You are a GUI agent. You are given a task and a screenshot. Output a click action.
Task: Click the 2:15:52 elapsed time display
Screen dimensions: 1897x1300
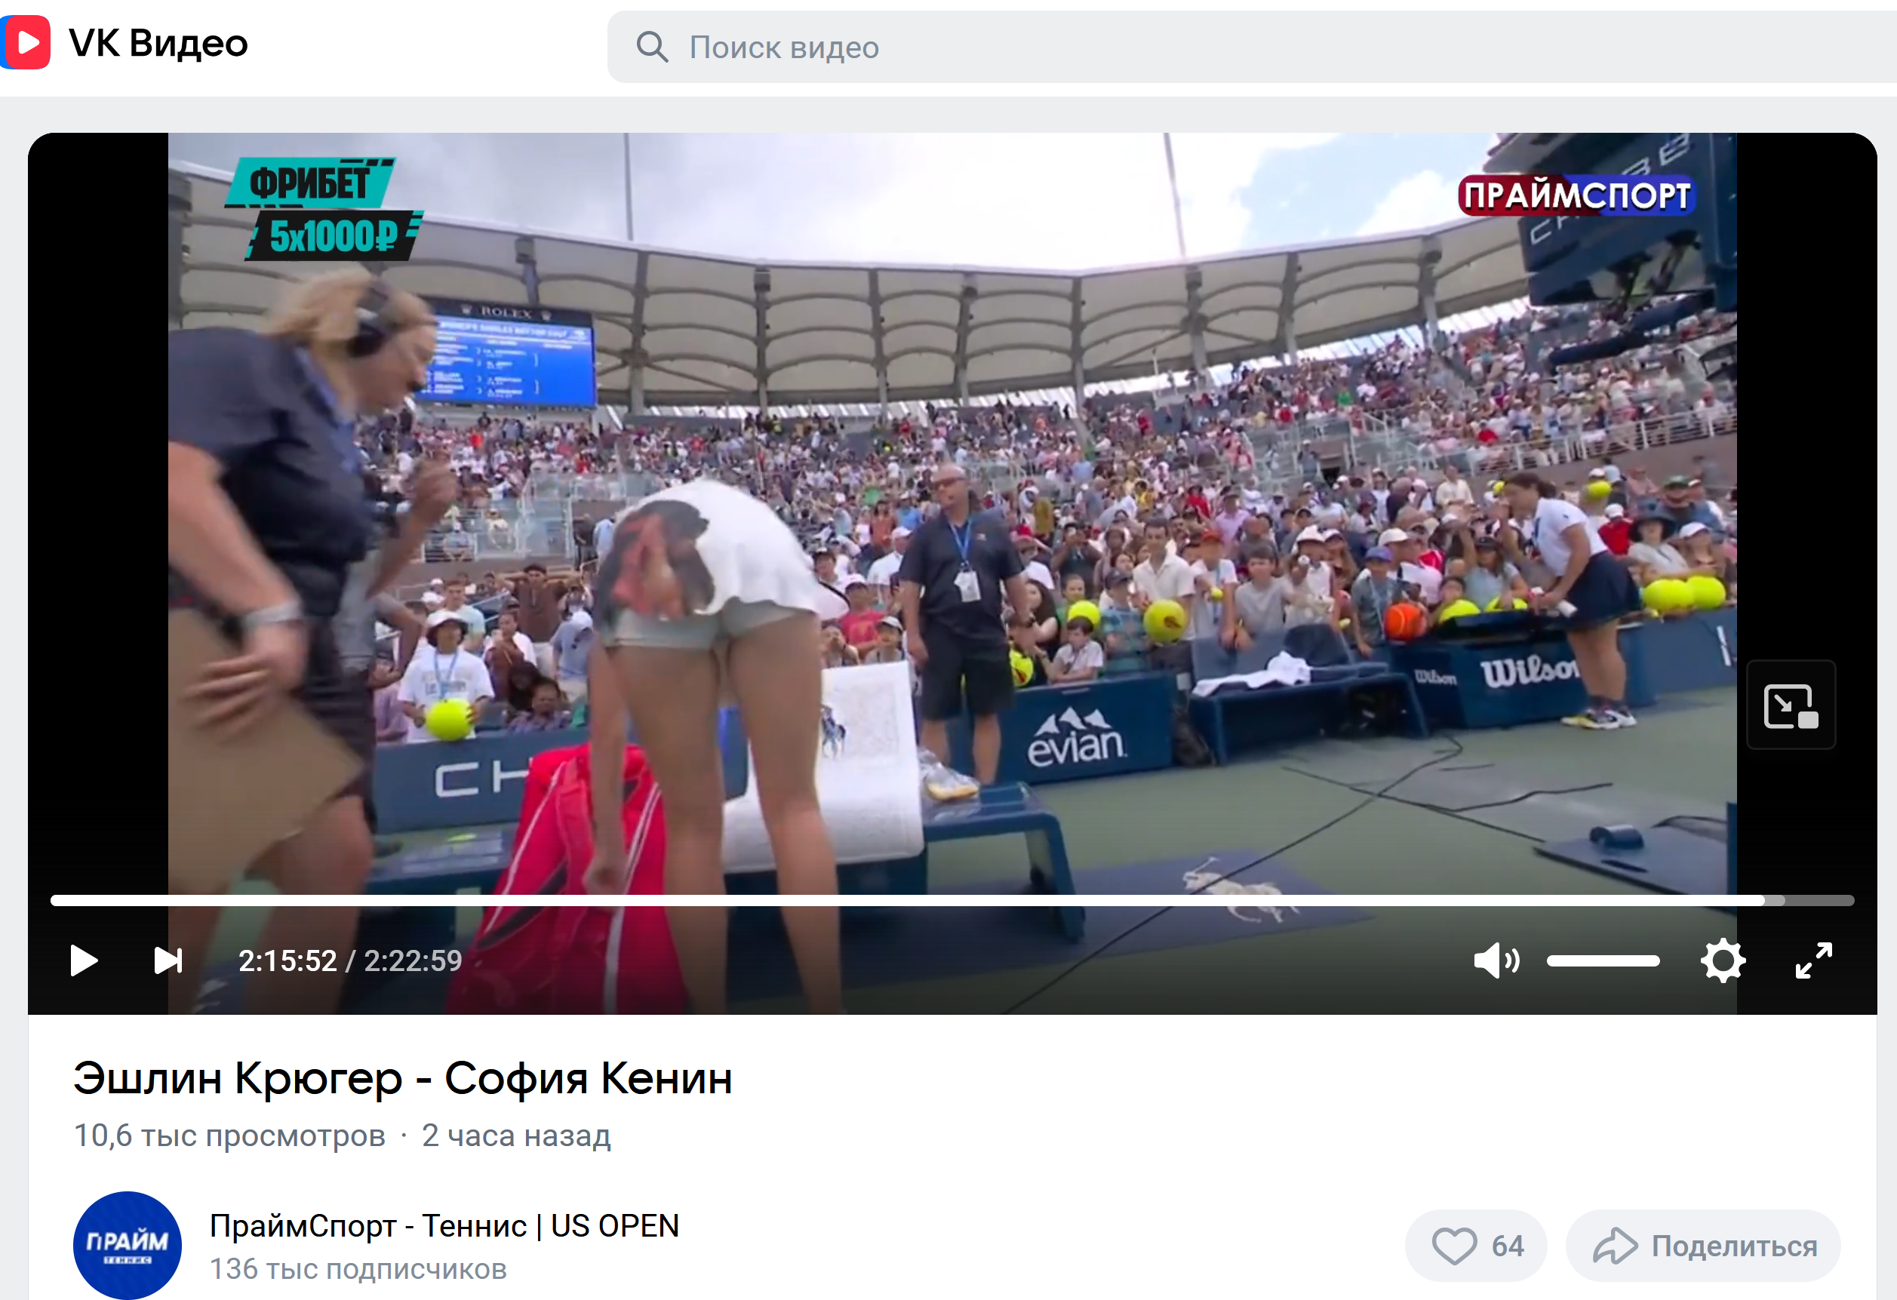(287, 960)
